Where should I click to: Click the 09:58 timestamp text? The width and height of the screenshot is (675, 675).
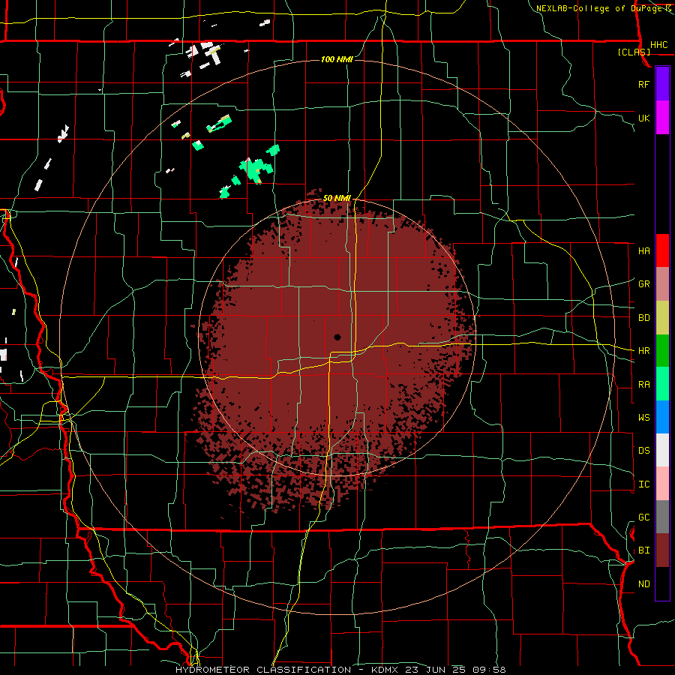(x=488, y=670)
